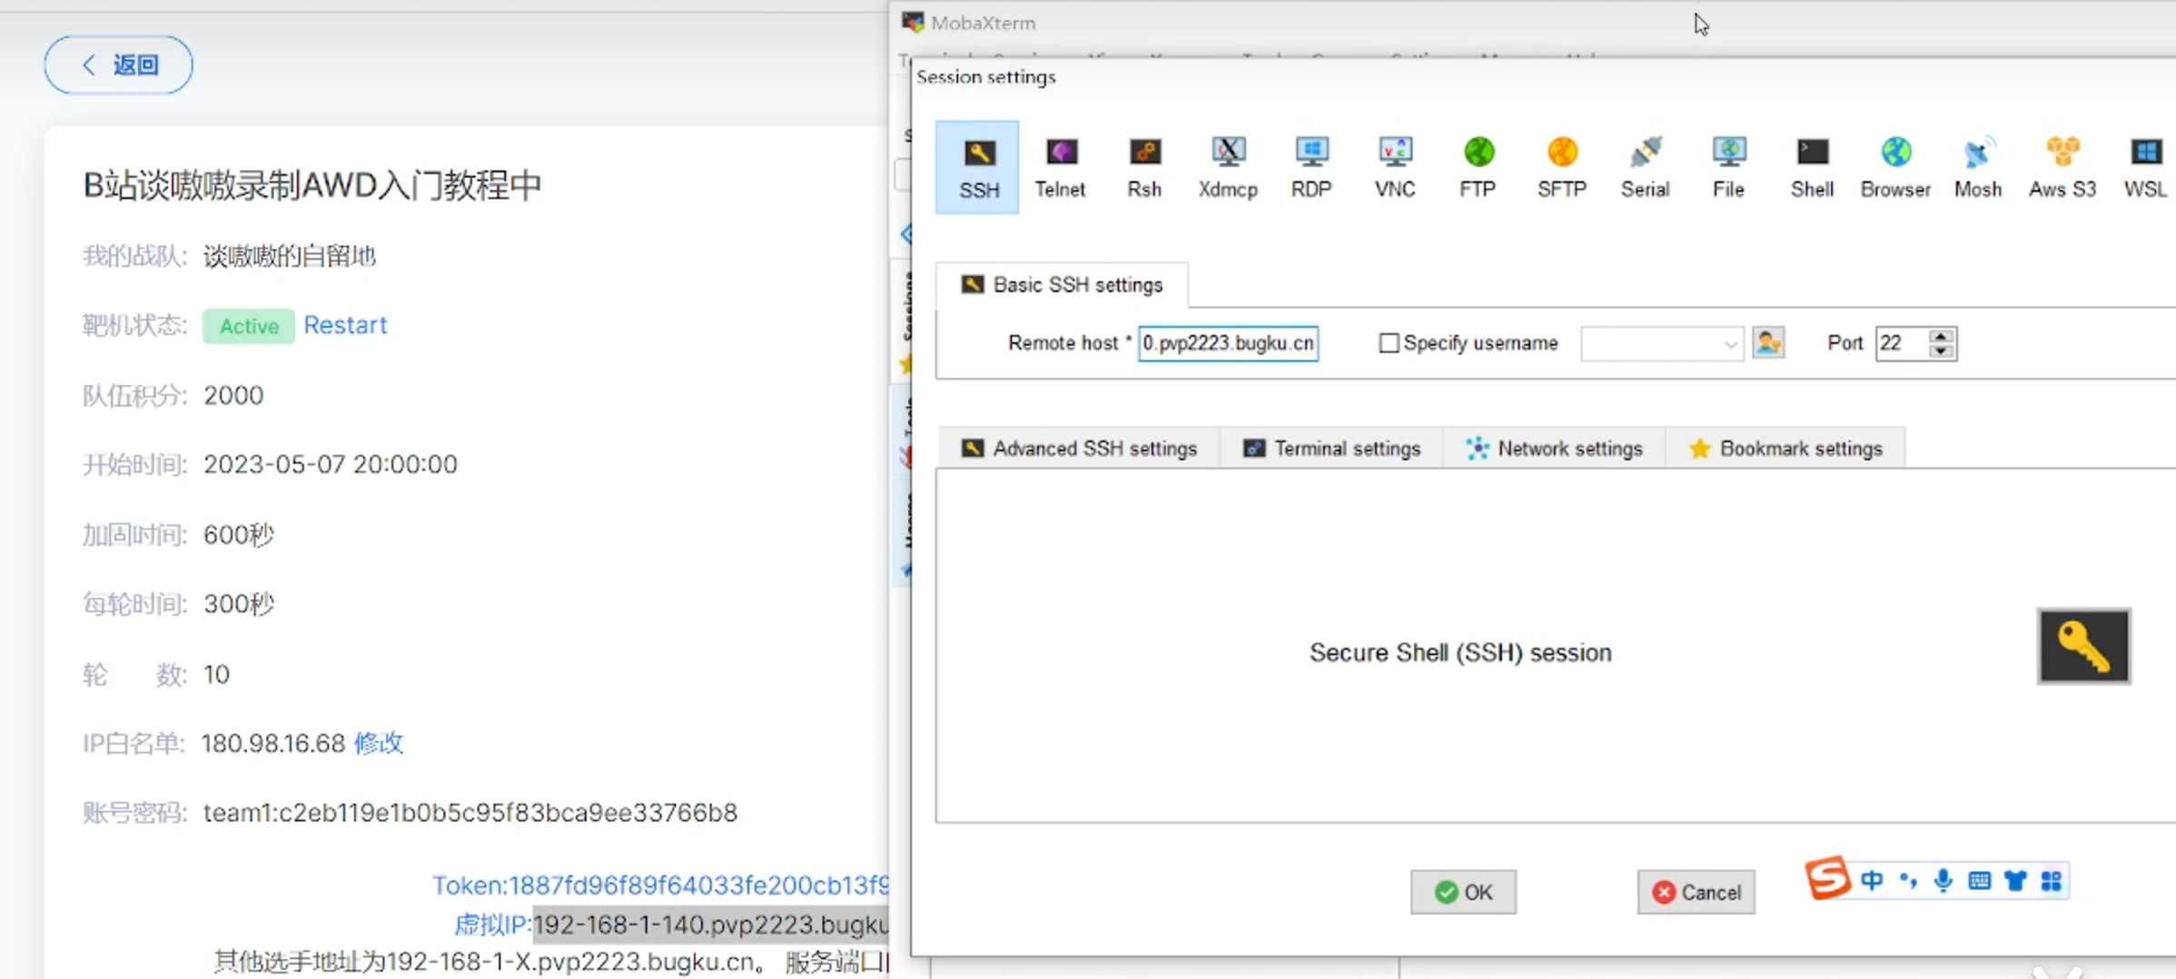The height and width of the screenshot is (979, 2176).
Task: Click the Port value field
Action: pyautogui.click(x=1902, y=343)
